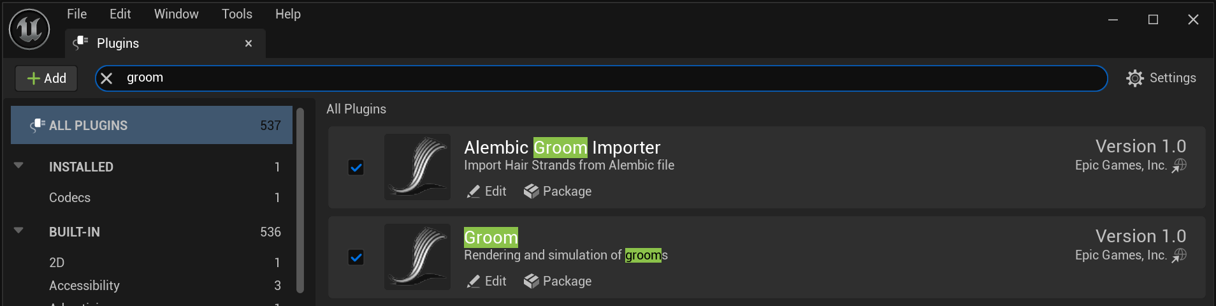Click the Add plugin button
Viewport: 1216px width, 306px height.
pos(47,78)
